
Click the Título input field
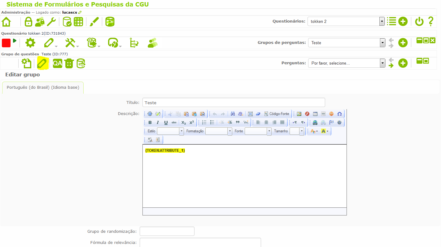(234, 102)
